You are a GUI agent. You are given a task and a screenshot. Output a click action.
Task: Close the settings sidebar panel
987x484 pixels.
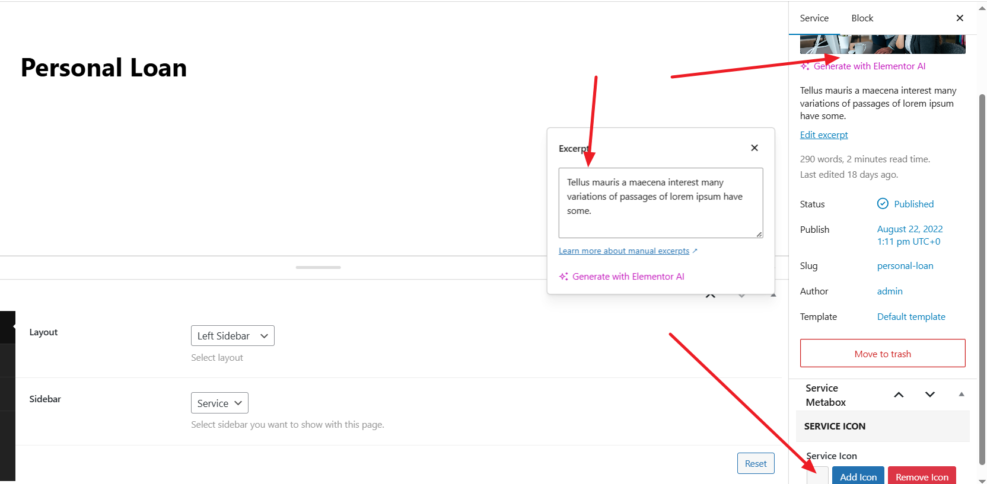point(959,18)
